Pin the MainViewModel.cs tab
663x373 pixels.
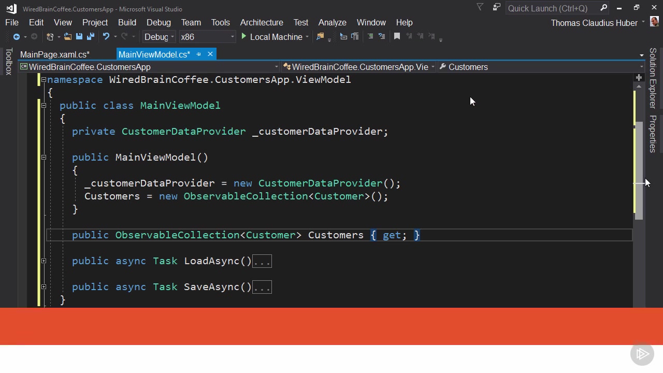pyautogui.click(x=198, y=54)
